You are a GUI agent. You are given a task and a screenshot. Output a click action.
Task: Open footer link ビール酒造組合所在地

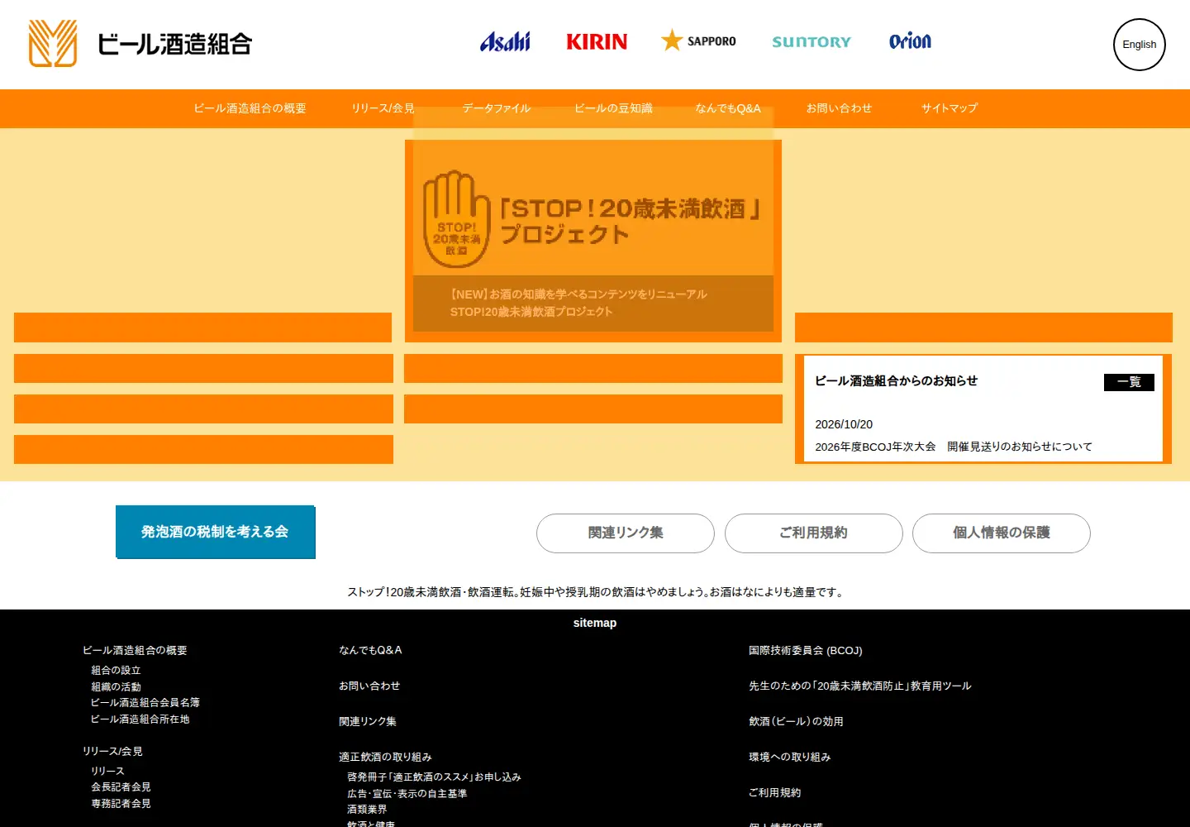click(x=140, y=719)
